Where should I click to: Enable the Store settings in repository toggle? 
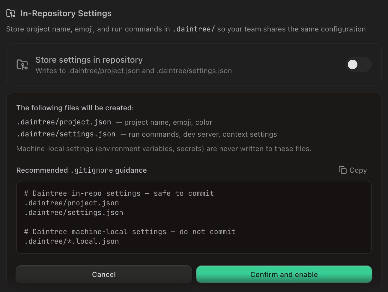[x=358, y=64]
